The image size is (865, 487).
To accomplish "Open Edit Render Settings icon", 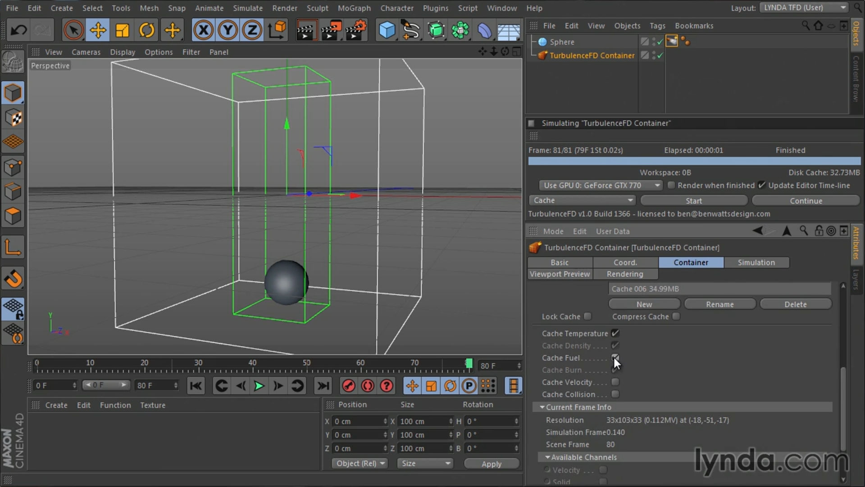I will click(x=355, y=30).
